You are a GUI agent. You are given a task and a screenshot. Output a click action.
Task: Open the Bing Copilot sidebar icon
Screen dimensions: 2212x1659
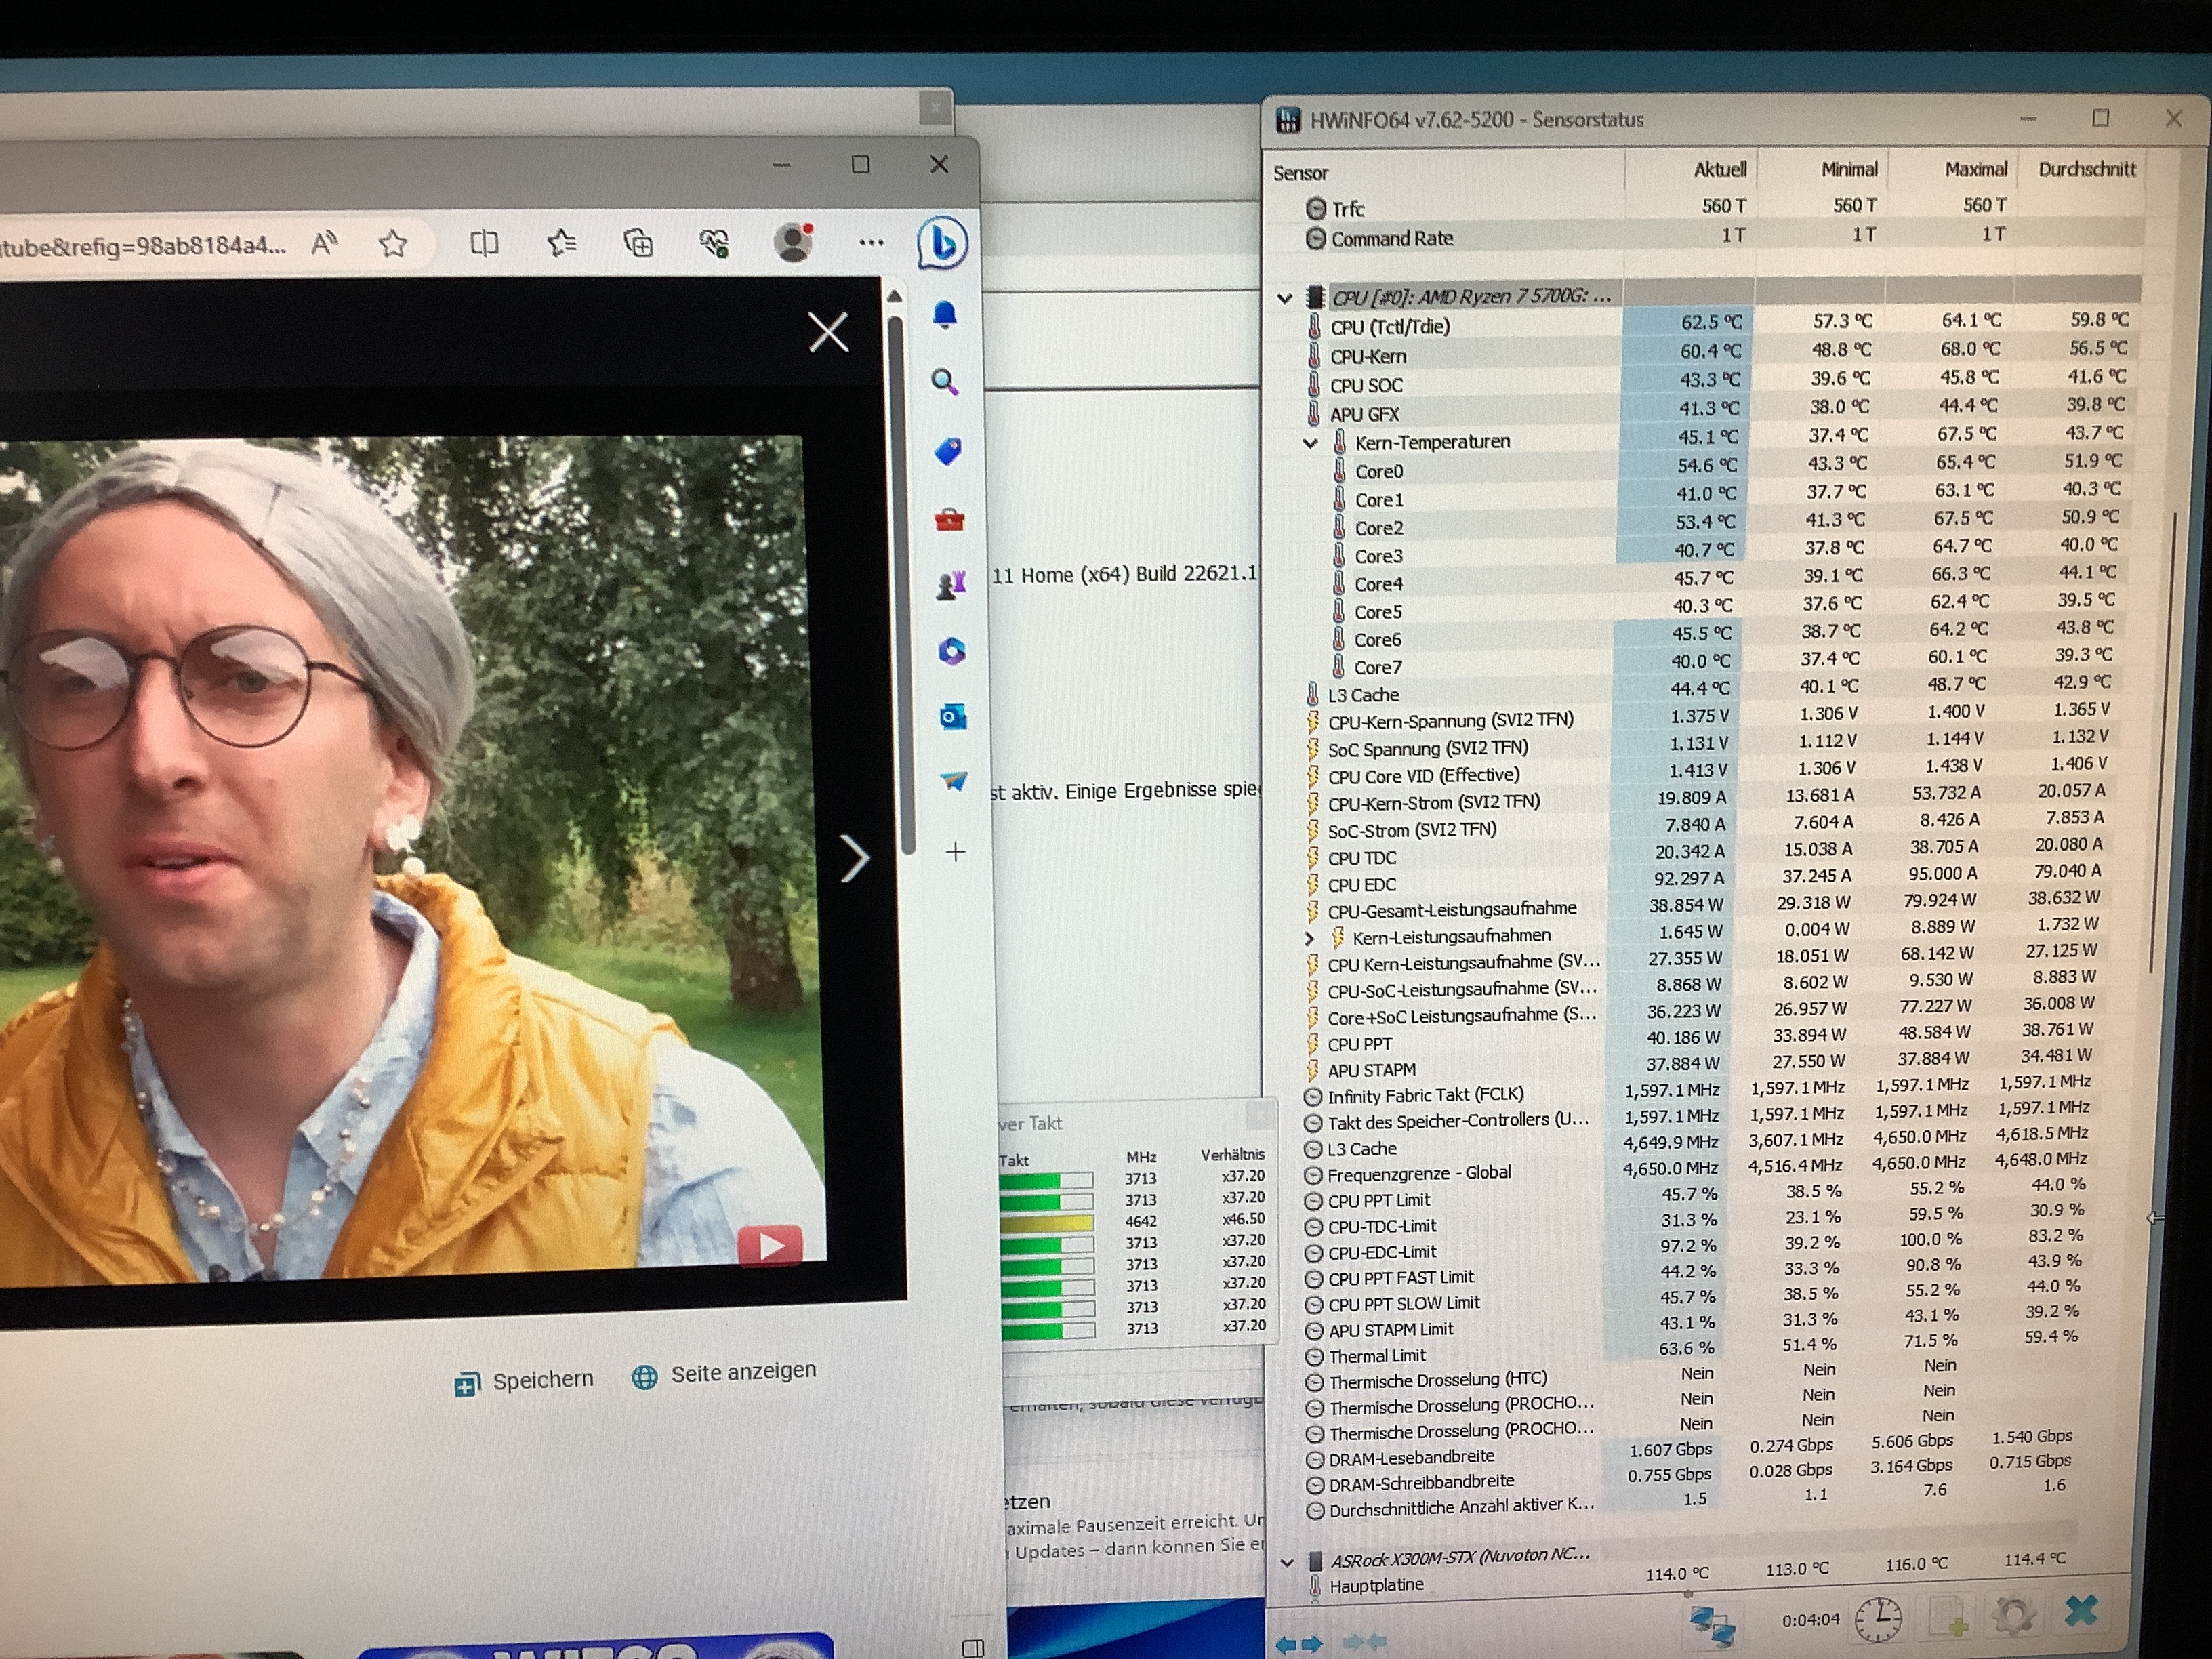pyautogui.click(x=942, y=243)
